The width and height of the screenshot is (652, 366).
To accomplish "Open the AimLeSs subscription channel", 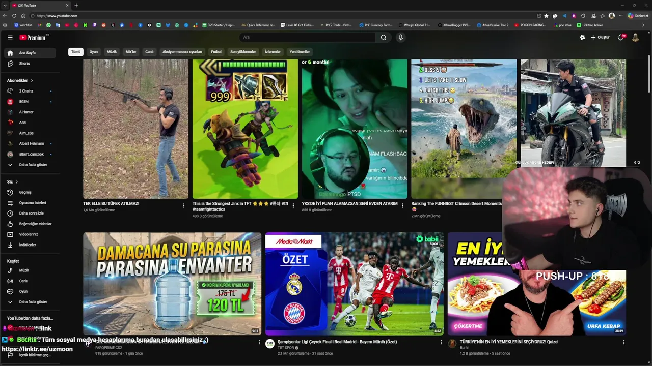I will click(x=31, y=133).
